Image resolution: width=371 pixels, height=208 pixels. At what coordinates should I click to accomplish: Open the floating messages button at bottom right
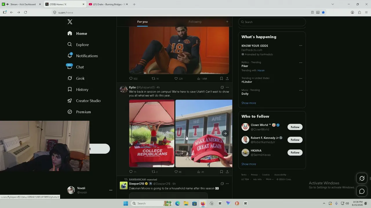point(362,191)
